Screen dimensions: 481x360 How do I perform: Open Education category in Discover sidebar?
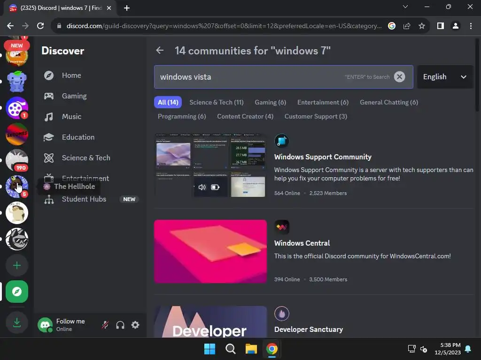[91, 137]
